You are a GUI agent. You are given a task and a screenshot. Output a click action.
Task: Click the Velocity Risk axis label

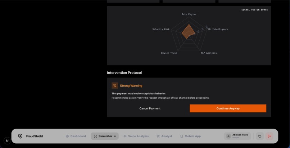point(161,29)
